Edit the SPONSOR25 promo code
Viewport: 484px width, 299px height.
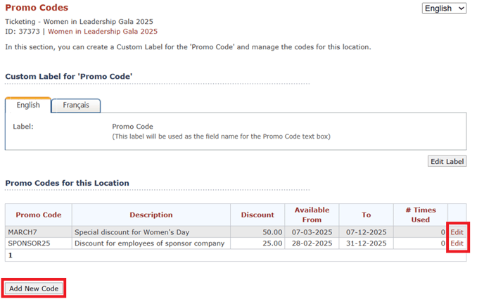(457, 243)
